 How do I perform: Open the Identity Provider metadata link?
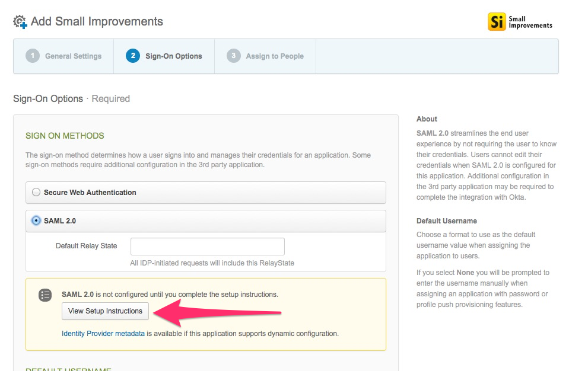[103, 334]
